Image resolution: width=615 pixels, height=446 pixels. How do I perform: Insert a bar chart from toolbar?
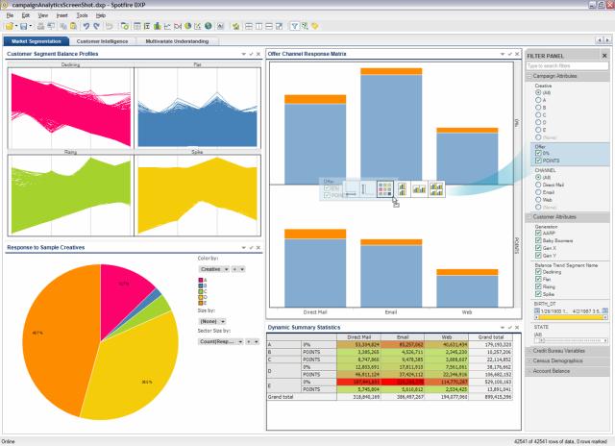158,26
